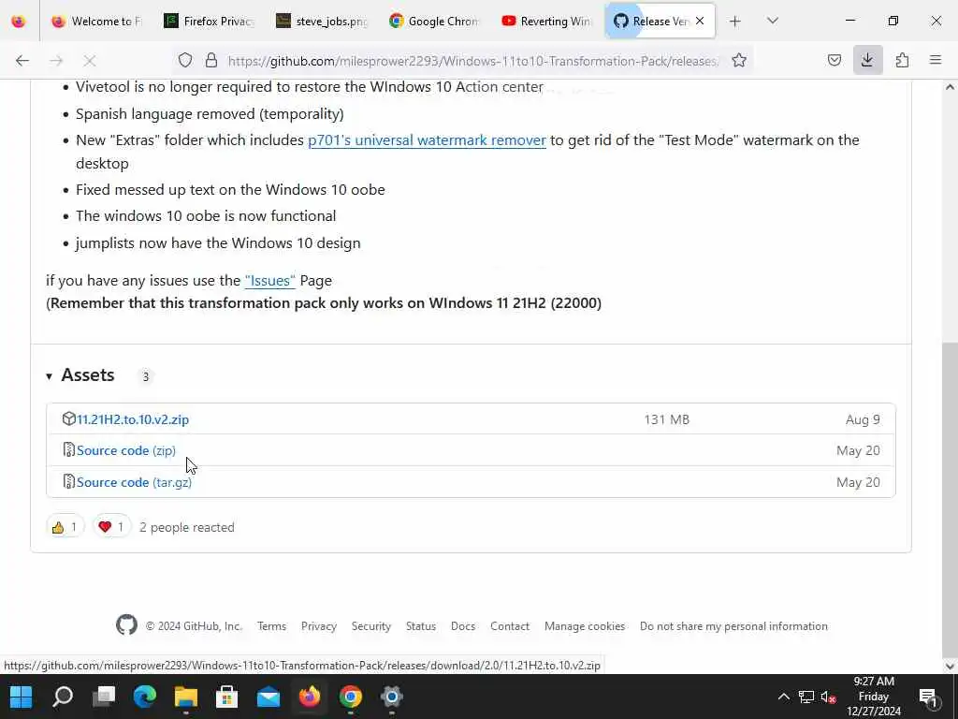The height and width of the screenshot is (719, 958).
Task: Open a new tab
Action: tap(735, 22)
